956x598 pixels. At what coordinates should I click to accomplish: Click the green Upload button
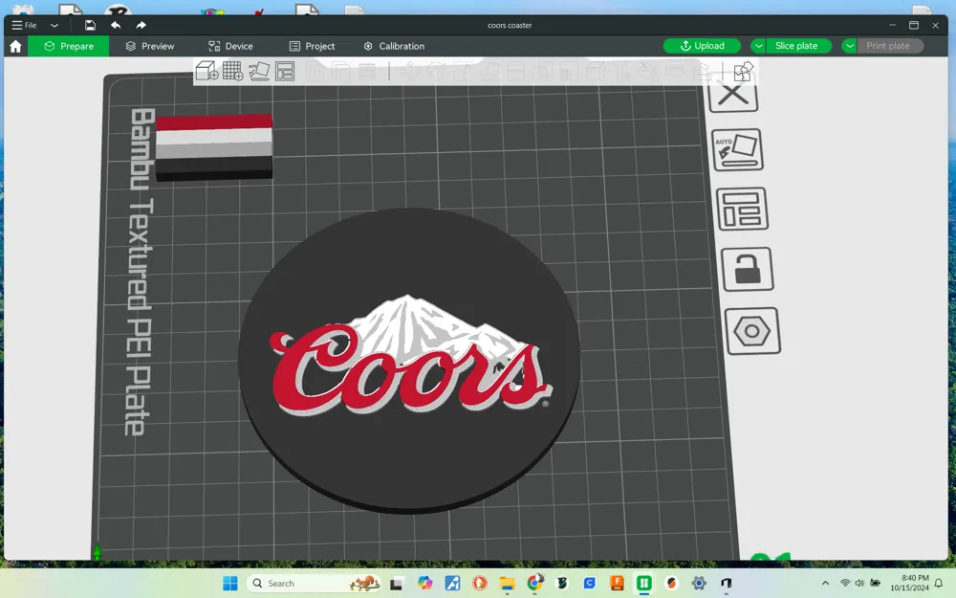click(702, 46)
